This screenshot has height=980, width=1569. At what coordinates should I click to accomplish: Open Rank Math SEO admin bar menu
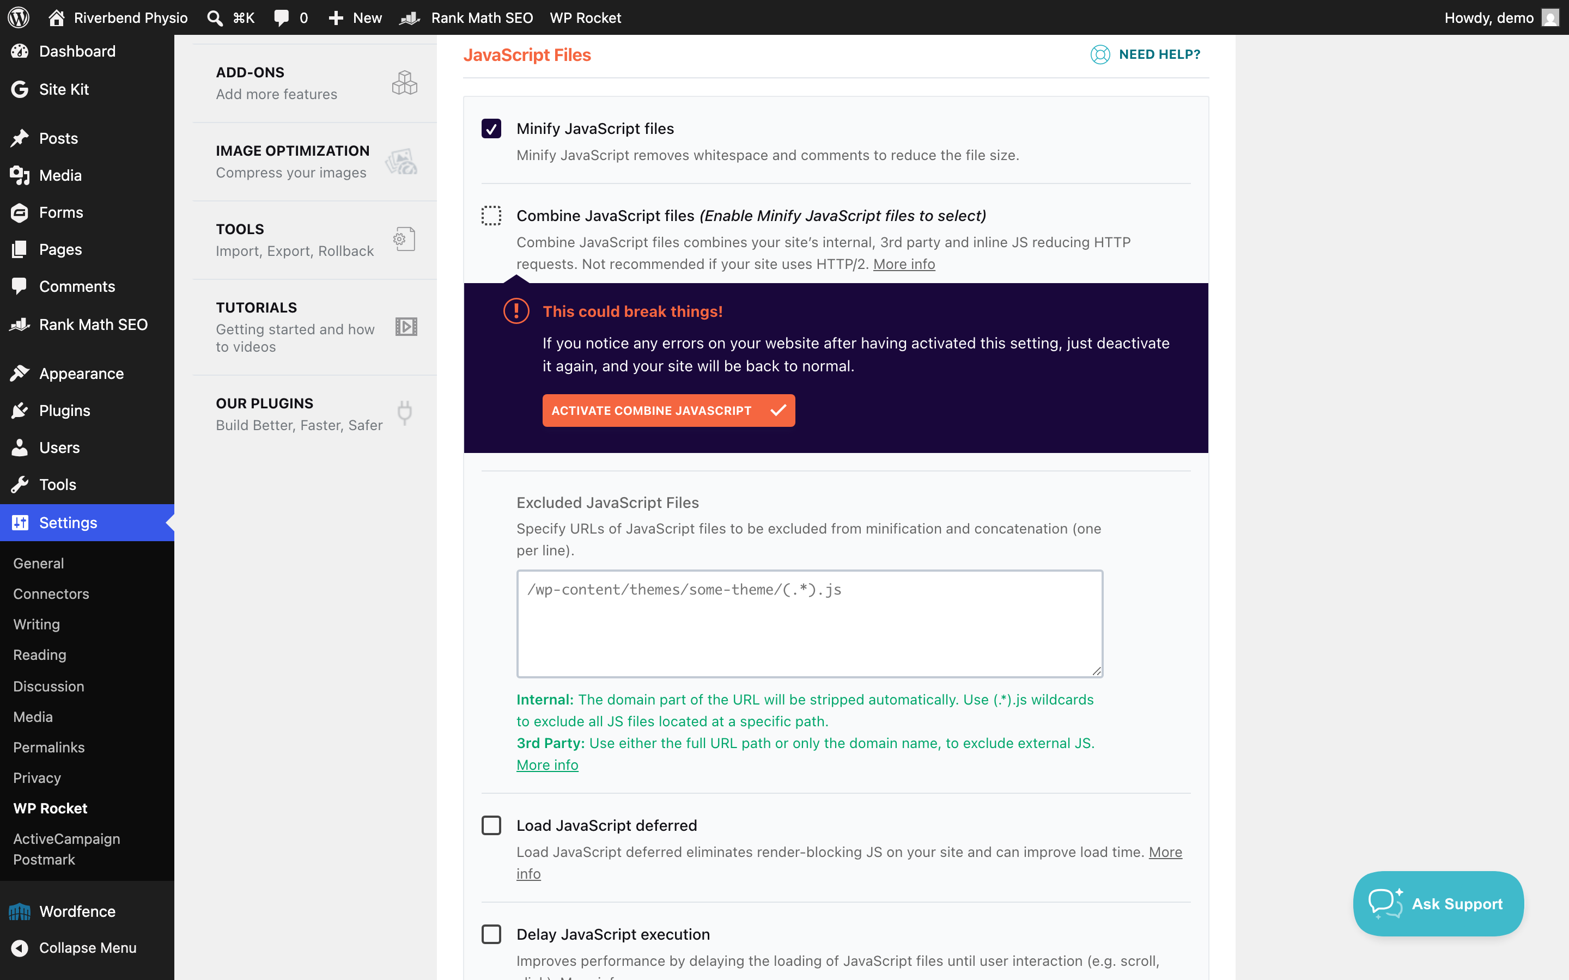[466, 17]
